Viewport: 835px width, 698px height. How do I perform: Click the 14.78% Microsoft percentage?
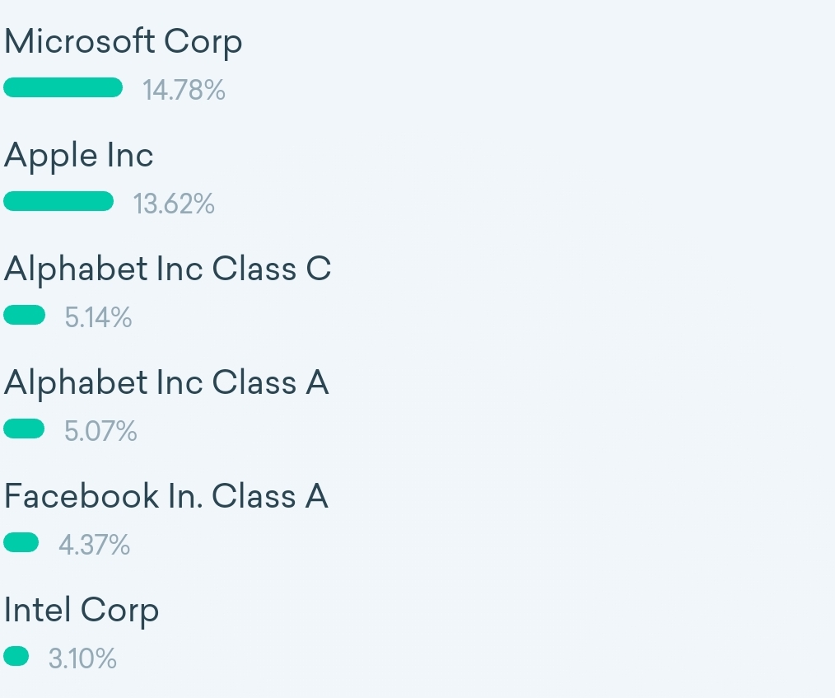(184, 90)
